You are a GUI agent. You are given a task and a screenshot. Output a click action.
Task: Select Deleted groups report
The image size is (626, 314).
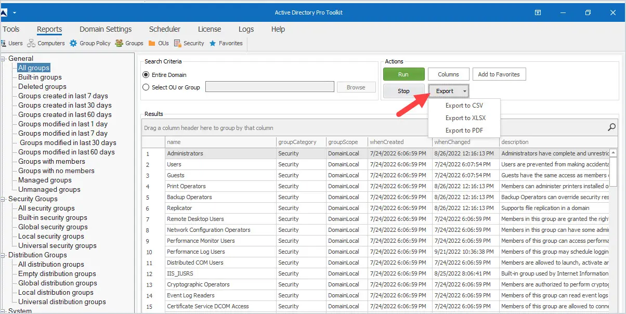42,86
